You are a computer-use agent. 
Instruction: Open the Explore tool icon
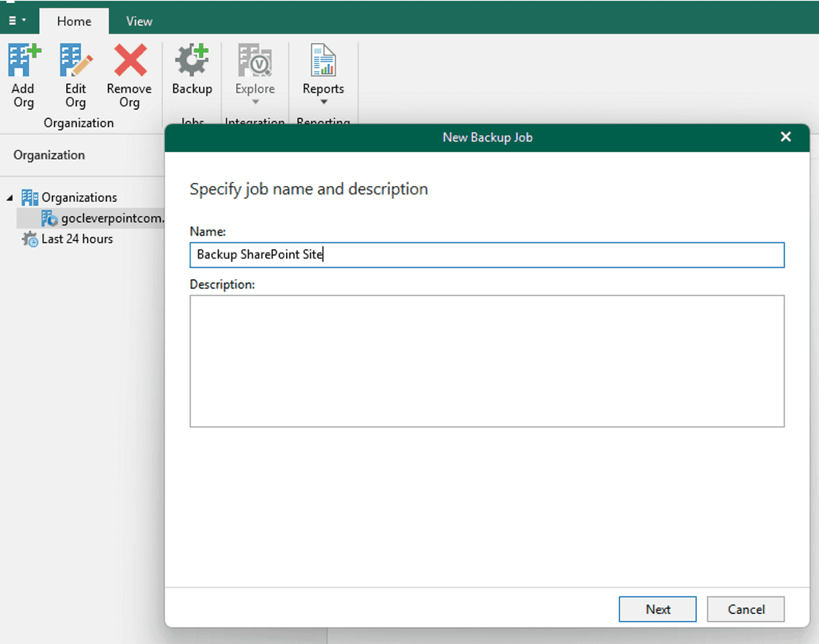(x=254, y=61)
